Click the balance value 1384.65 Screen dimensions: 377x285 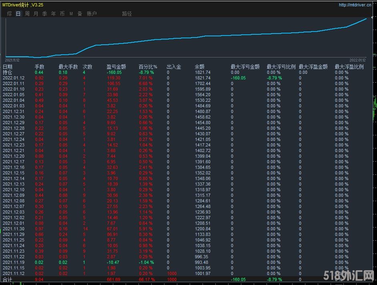(203, 167)
